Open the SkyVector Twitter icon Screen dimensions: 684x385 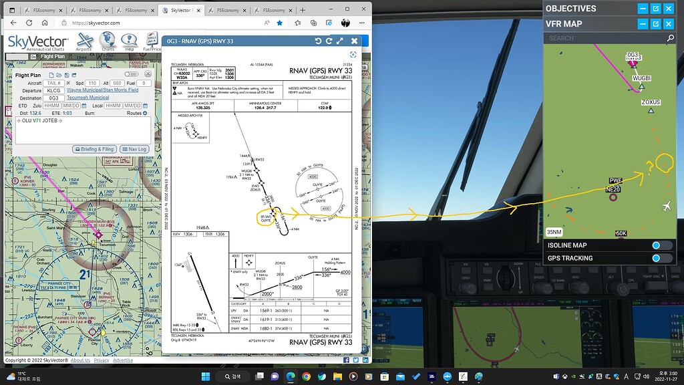(x=355, y=360)
